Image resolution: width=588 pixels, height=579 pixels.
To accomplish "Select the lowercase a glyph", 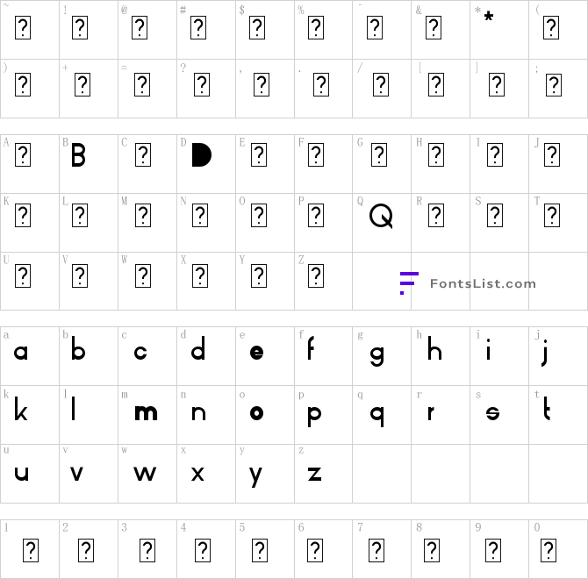I will coord(21,353).
